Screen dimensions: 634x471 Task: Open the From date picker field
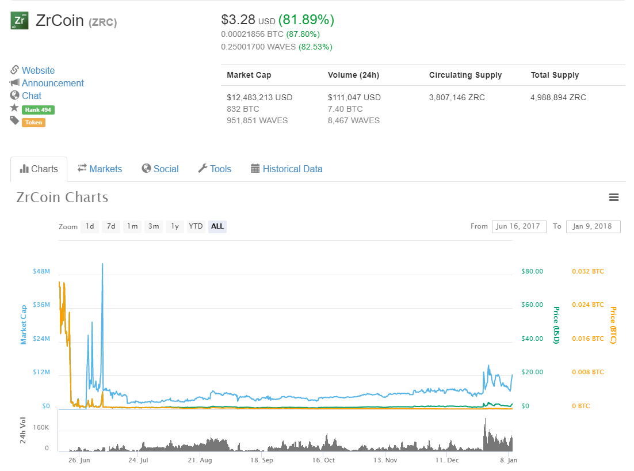[x=518, y=226]
